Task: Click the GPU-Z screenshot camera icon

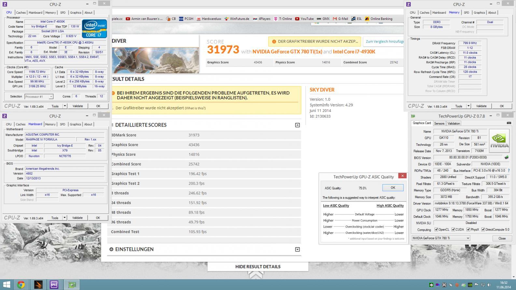Action: [509, 123]
